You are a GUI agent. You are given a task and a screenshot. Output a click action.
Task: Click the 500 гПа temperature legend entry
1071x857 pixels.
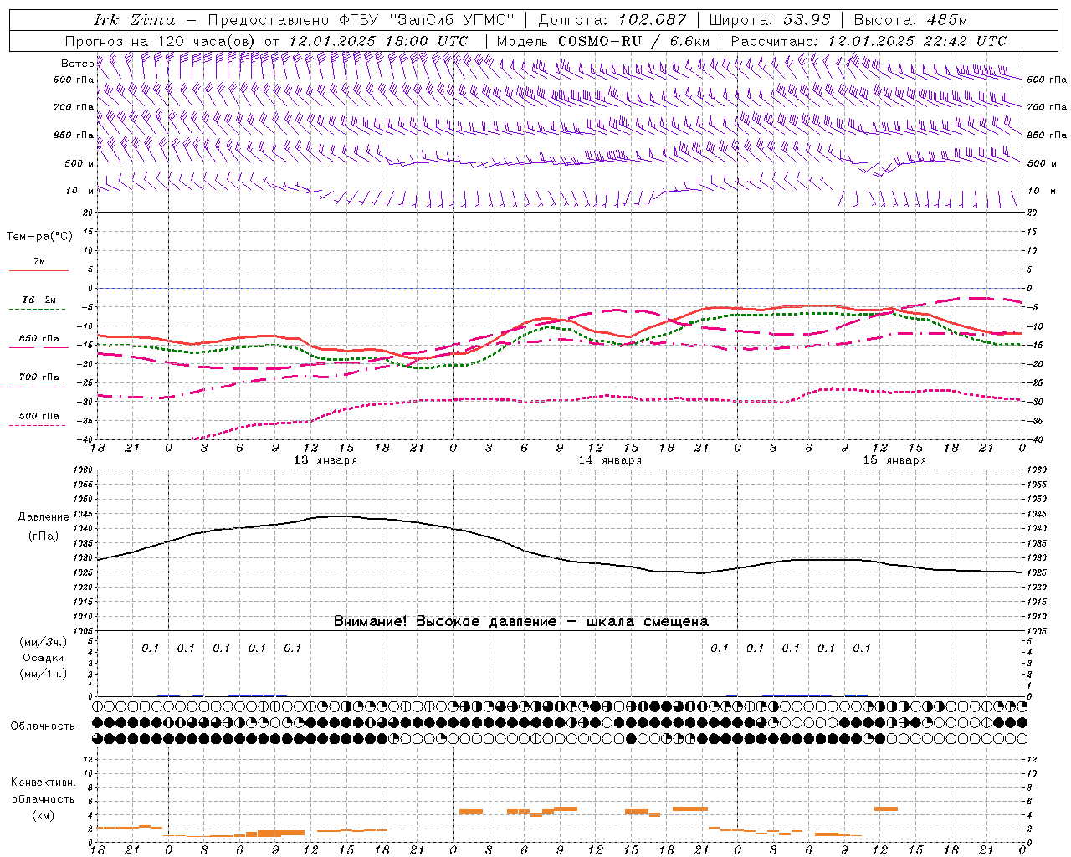(x=39, y=416)
